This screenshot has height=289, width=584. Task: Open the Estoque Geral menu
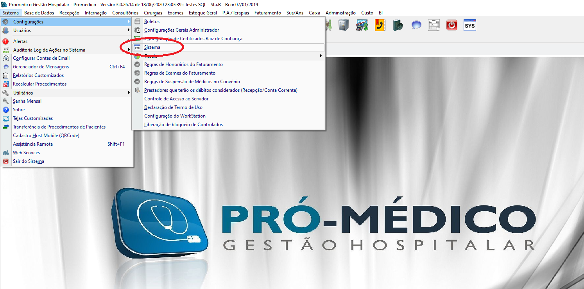click(203, 13)
